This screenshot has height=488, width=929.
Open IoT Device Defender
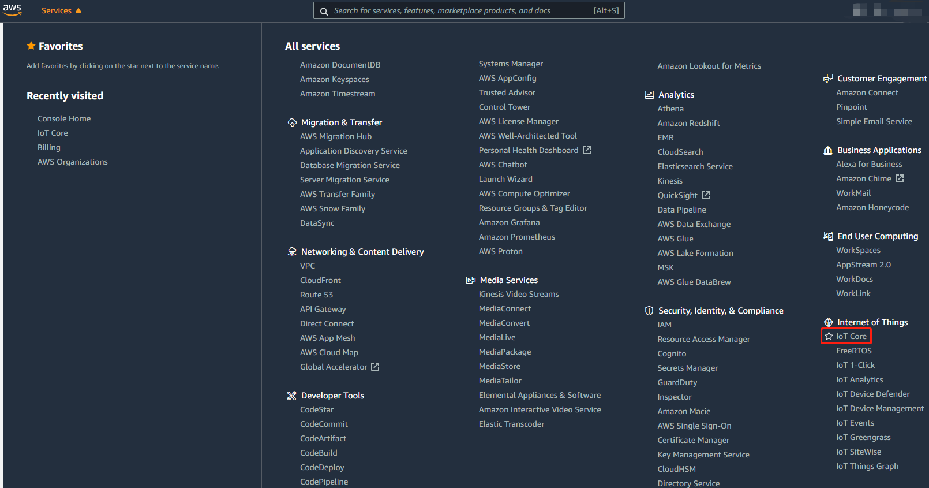point(873,394)
